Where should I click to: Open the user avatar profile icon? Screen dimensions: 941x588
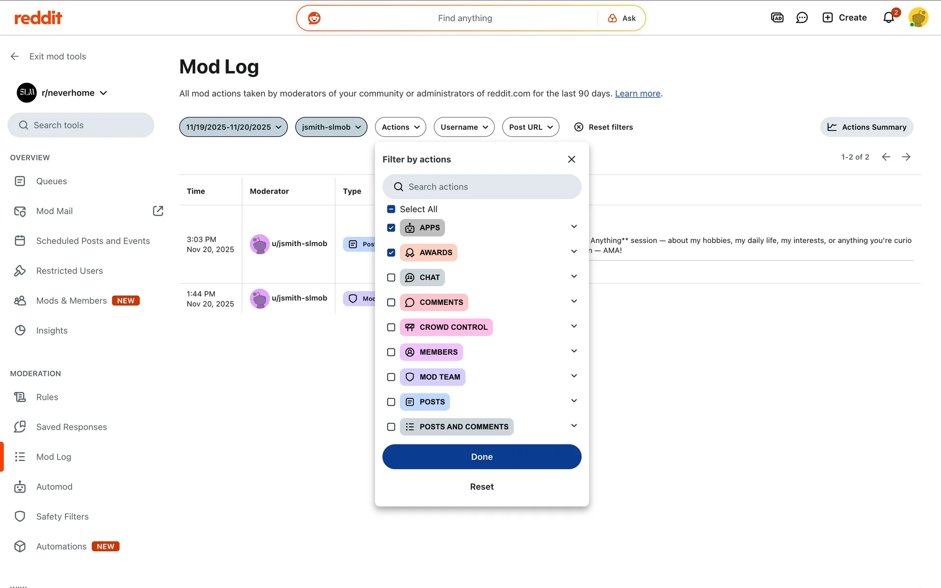coord(918,18)
